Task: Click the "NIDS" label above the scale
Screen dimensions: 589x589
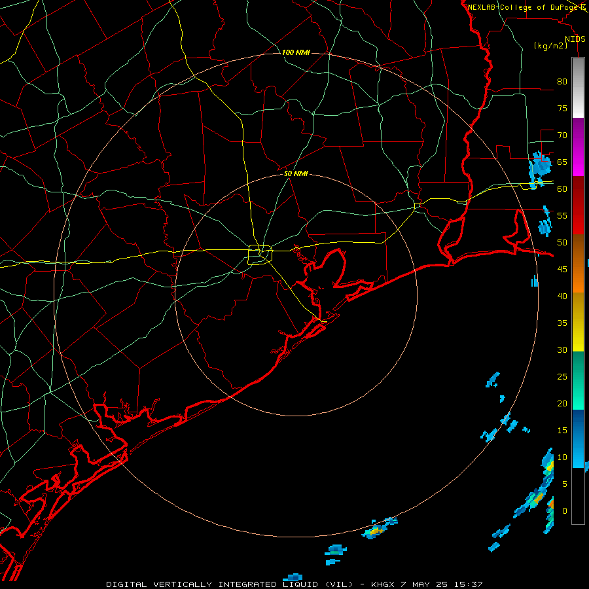Action: pyautogui.click(x=575, y=39)
